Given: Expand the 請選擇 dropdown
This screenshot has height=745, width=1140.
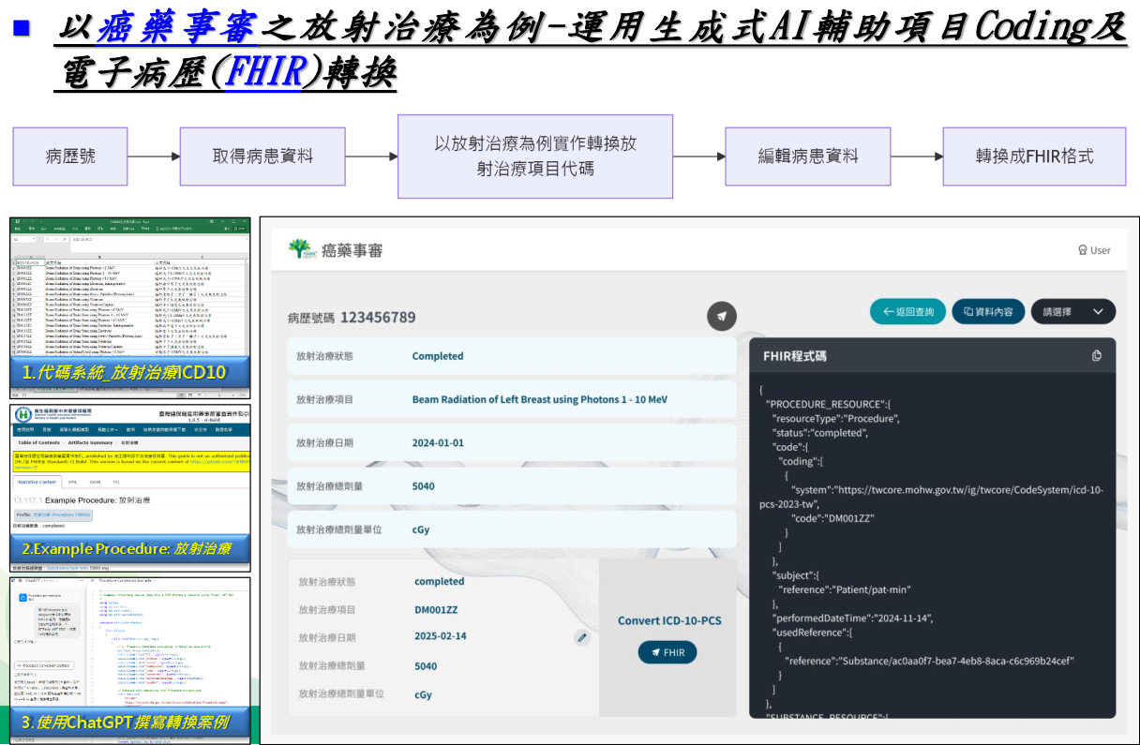Looking at the screenshot, I should click(1072, 312).
